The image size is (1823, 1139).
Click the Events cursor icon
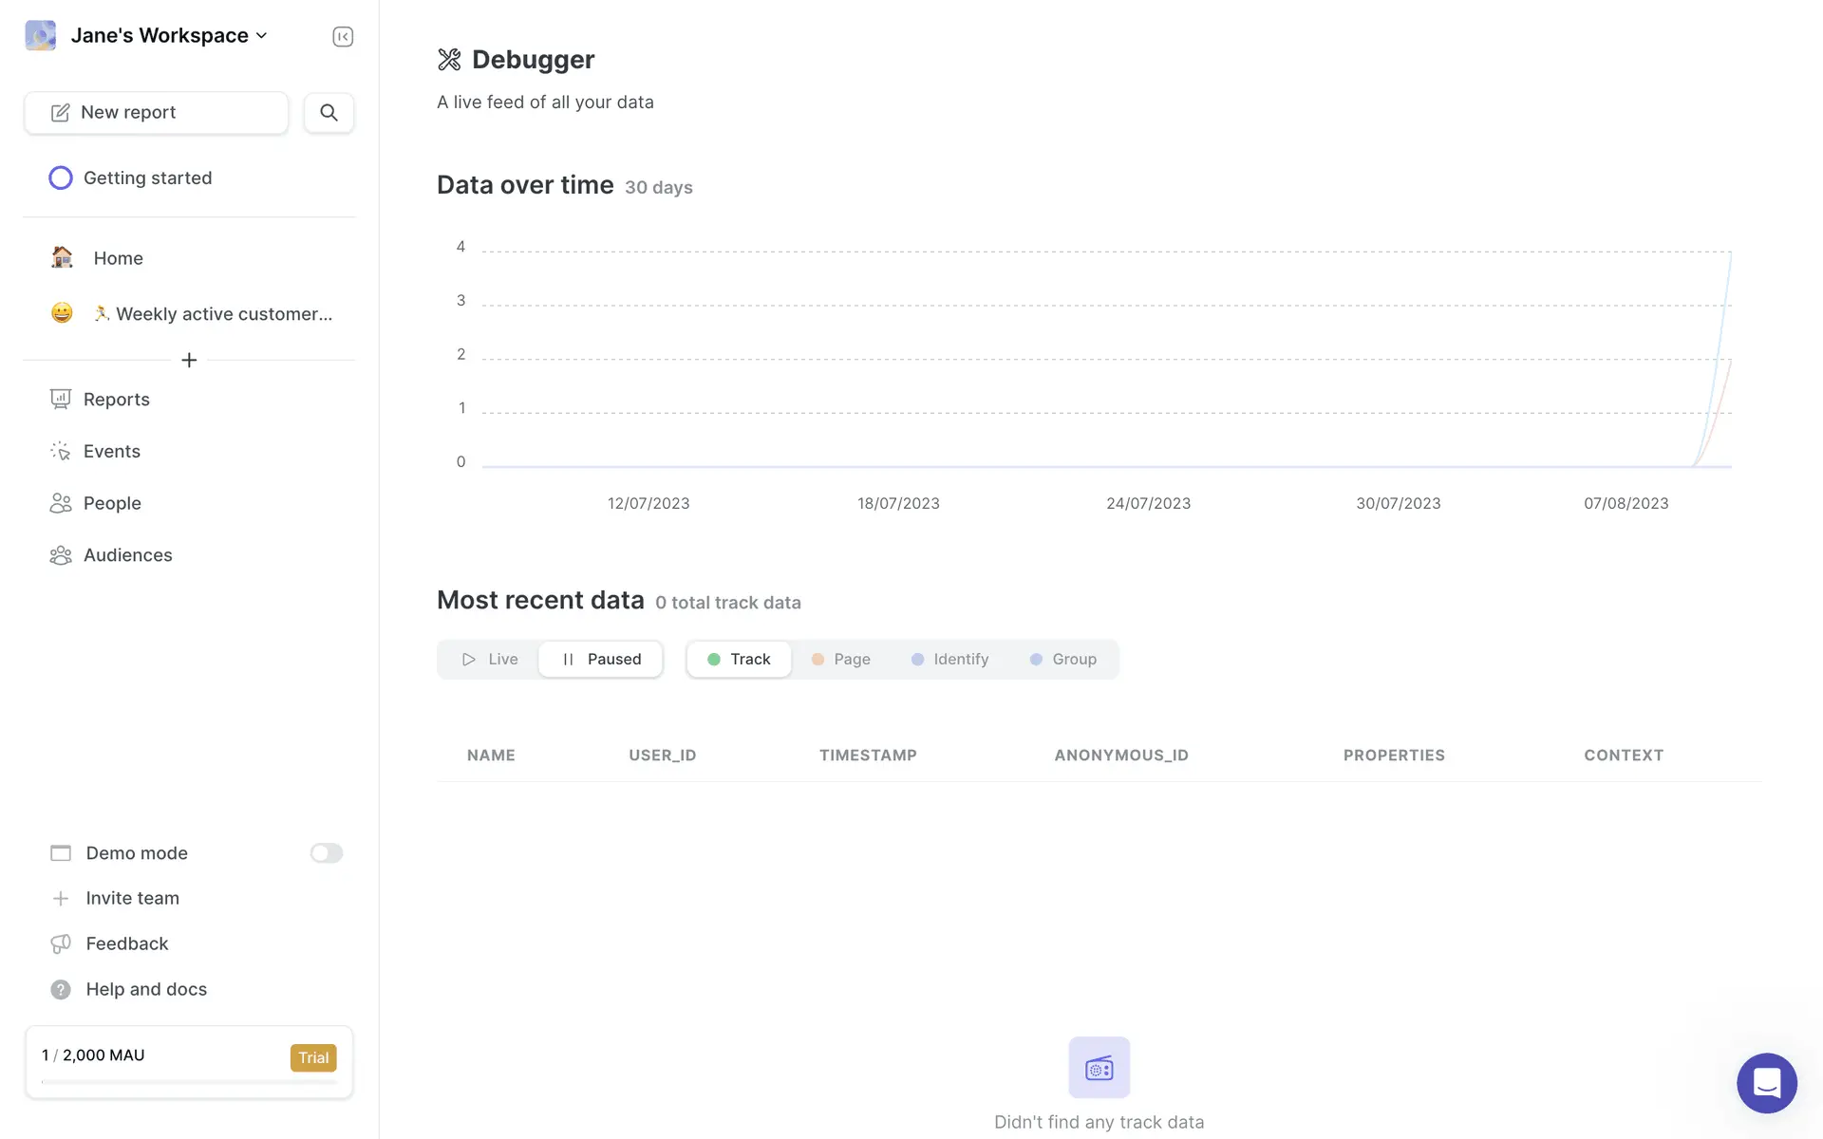[61, 452]
